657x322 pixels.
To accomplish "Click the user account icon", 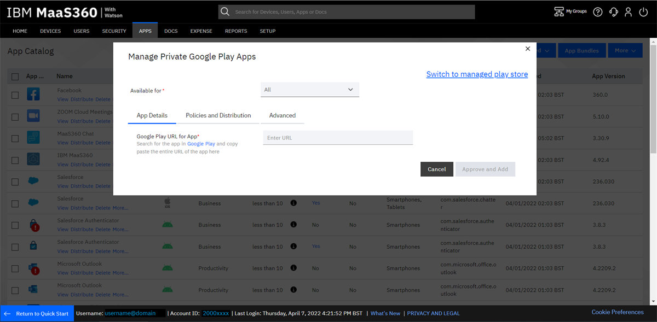I will click(629, 11).
